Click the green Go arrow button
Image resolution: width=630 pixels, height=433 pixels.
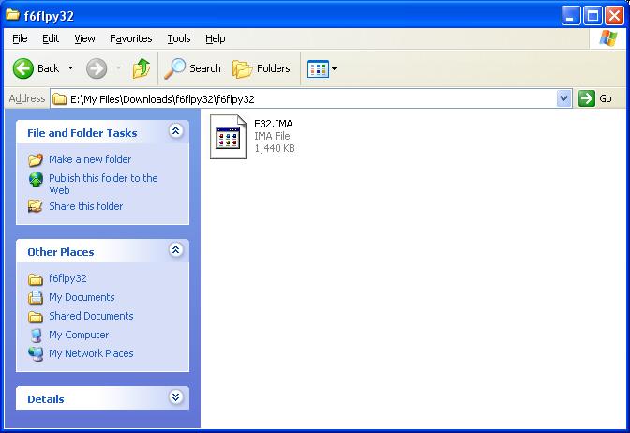(587, 98)
